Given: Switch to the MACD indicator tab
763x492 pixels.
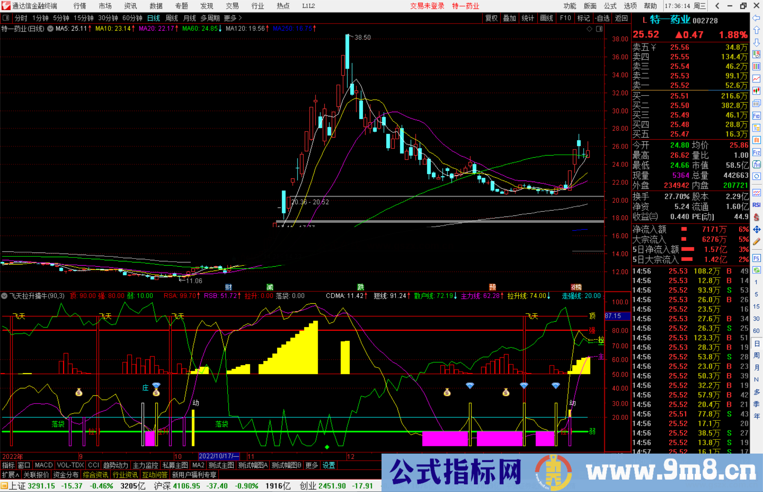Looking at the screenshot, I should pos(43,465).
